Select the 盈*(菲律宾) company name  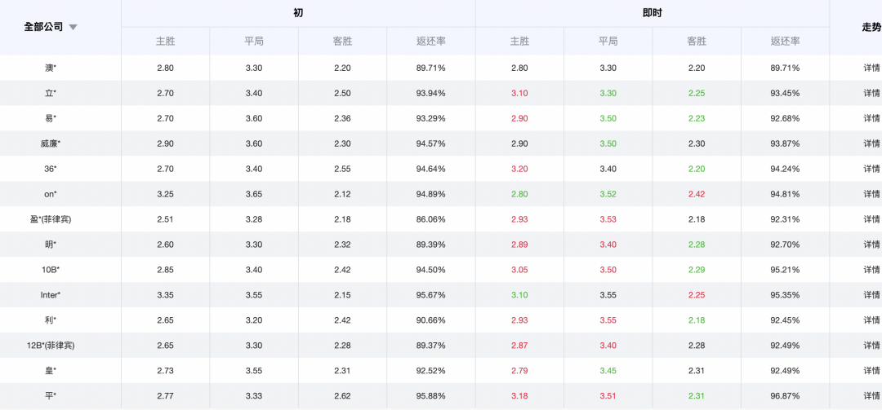click(51, 219)
